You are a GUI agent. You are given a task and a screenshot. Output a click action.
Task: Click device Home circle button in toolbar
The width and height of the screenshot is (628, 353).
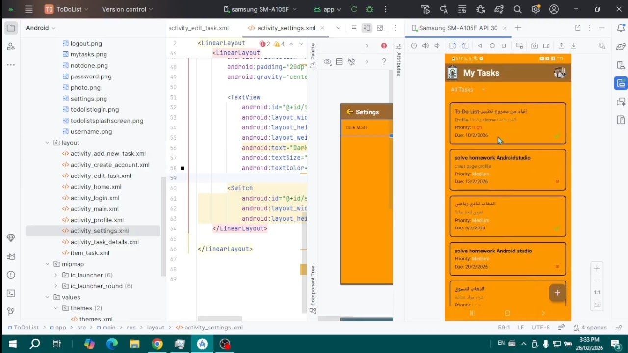pos(492,46)
